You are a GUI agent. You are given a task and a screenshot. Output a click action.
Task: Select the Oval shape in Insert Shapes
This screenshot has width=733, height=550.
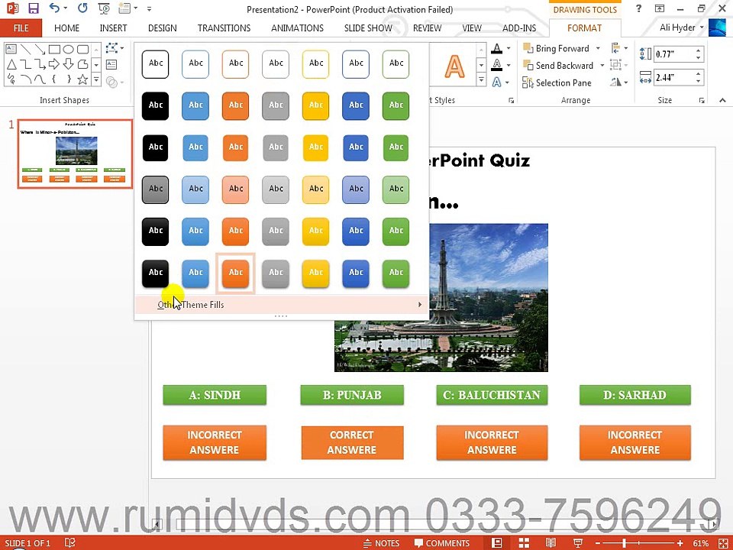[68, 49]
